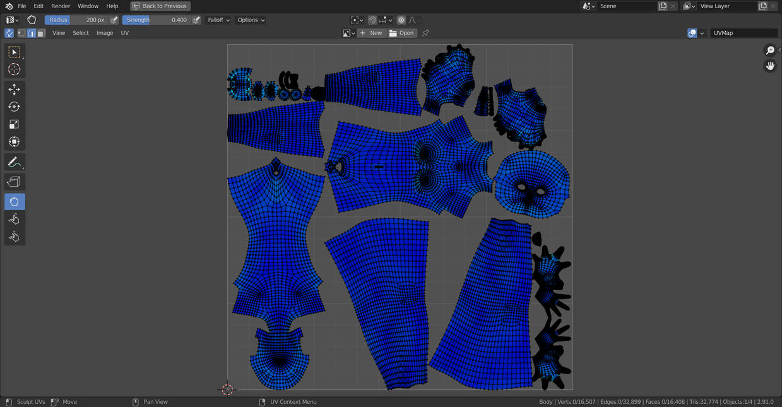Image resolution: width=782 pixels, height=407 pixels.
Task: Click the zoom magnifier gizmo
Action: [770, 50]
